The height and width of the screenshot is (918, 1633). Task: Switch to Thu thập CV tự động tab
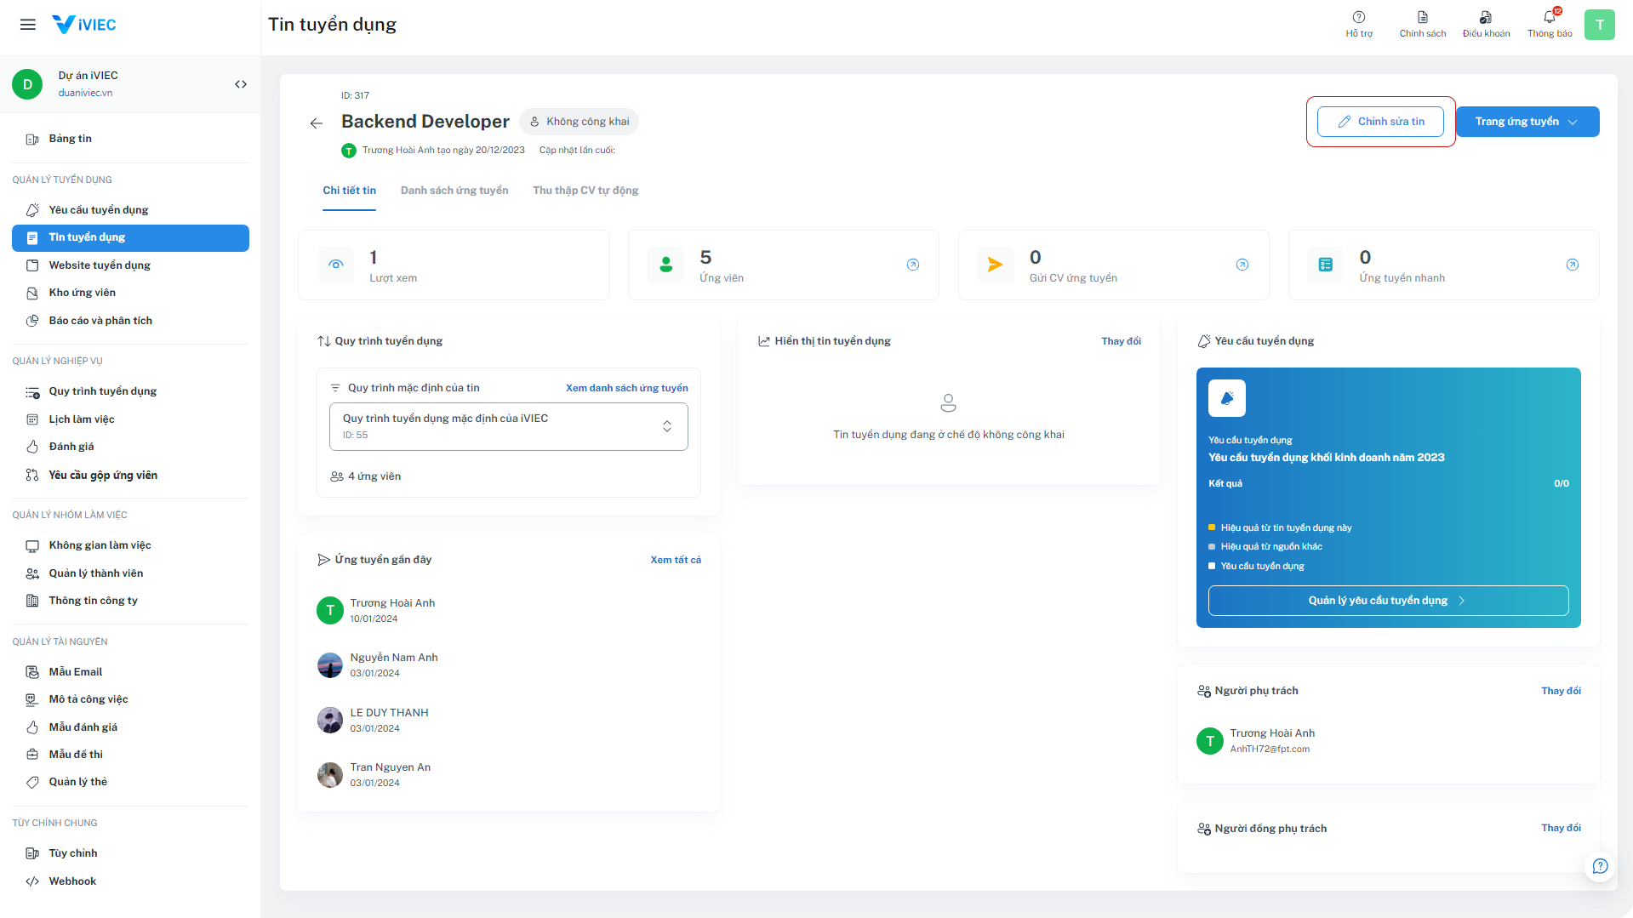(x=585, y=191)
